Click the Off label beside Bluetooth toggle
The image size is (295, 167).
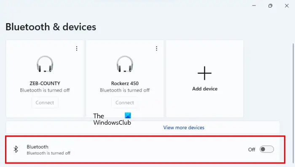point(252,149)
